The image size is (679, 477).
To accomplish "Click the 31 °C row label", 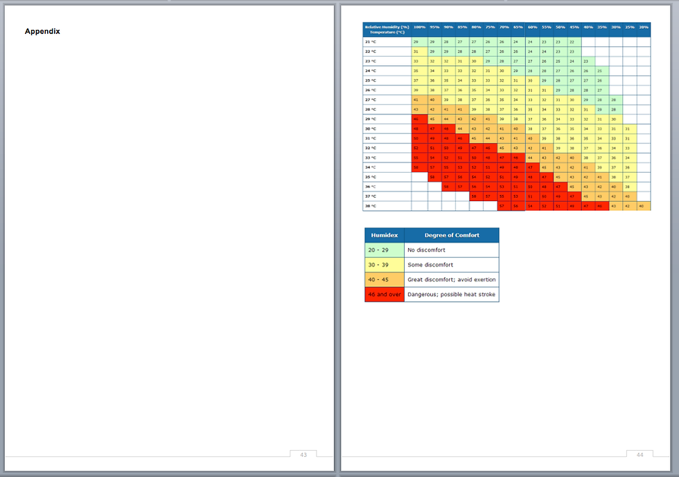I will click(371, 138).
